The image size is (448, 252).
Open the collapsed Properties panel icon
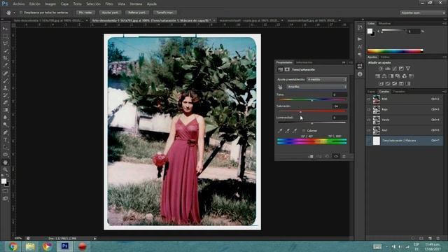click(x=360, y=66)
